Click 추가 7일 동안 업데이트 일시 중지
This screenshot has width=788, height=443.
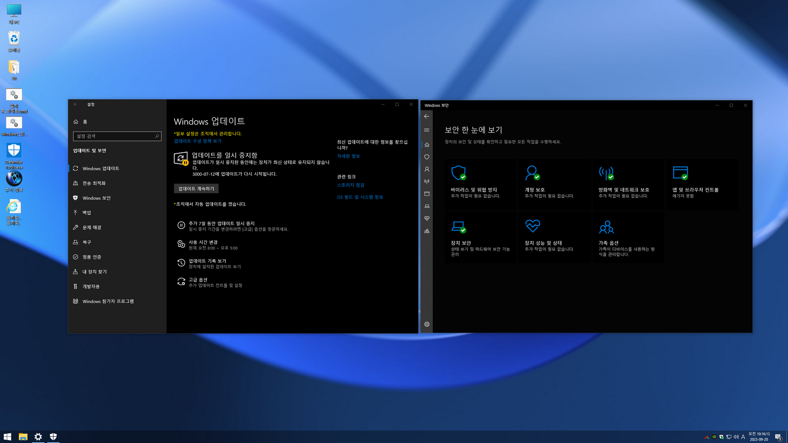[233, 226]
